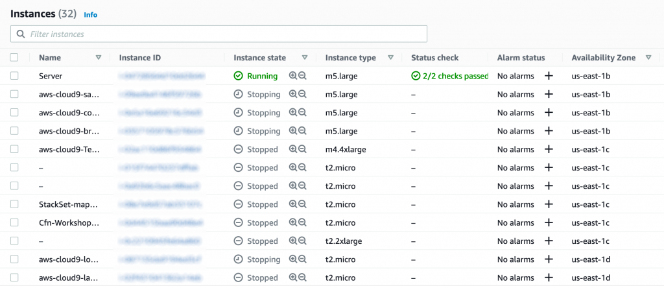Screen dimensions: 664x286
Task: Click zoom-out icon for aws-cloud9-co... instance
Action: (302, 112)
